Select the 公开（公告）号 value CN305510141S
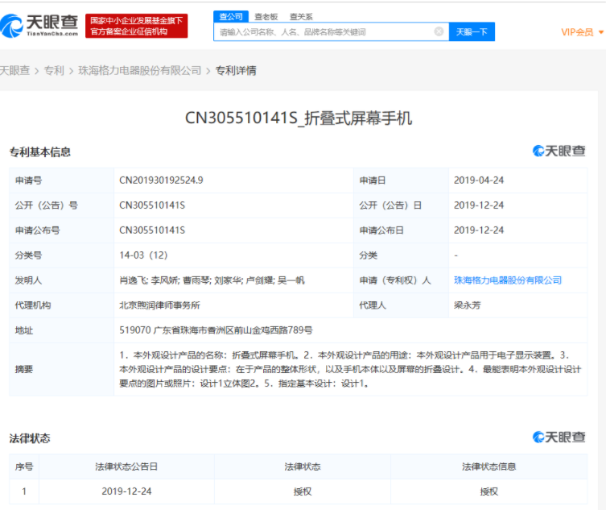The image size is (606, 510). click(152, 205)
